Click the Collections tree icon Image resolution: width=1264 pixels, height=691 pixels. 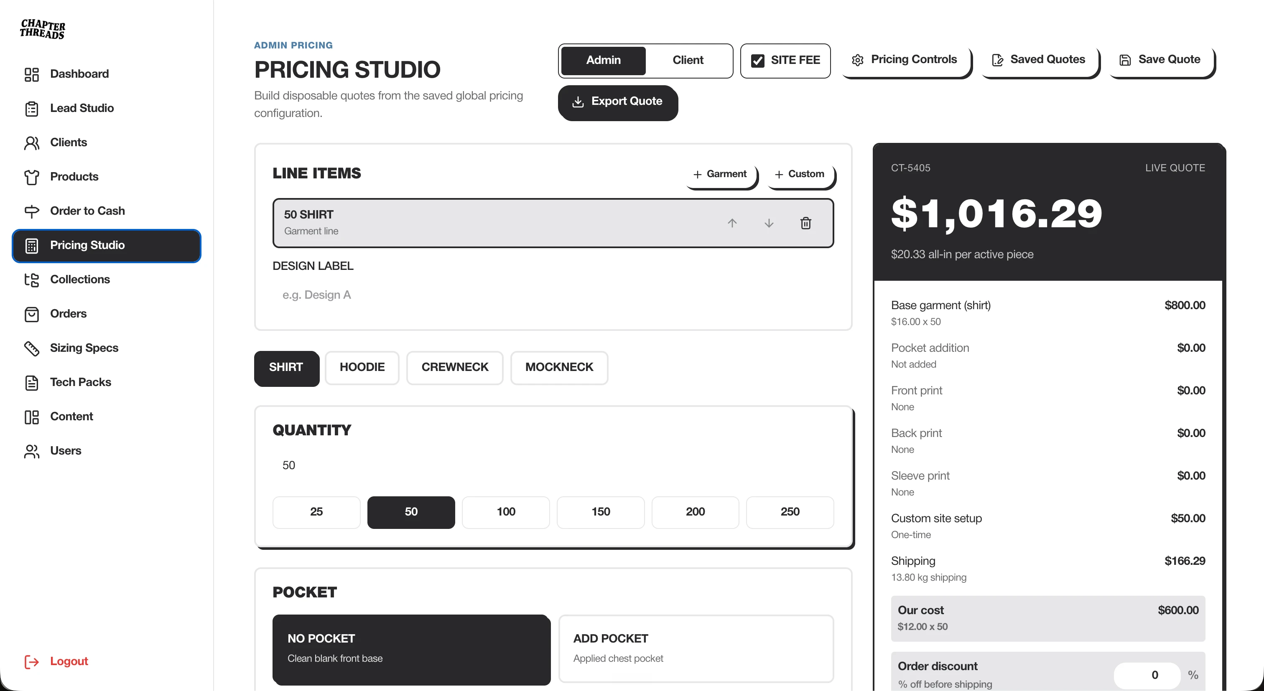(x=32, y=279)
